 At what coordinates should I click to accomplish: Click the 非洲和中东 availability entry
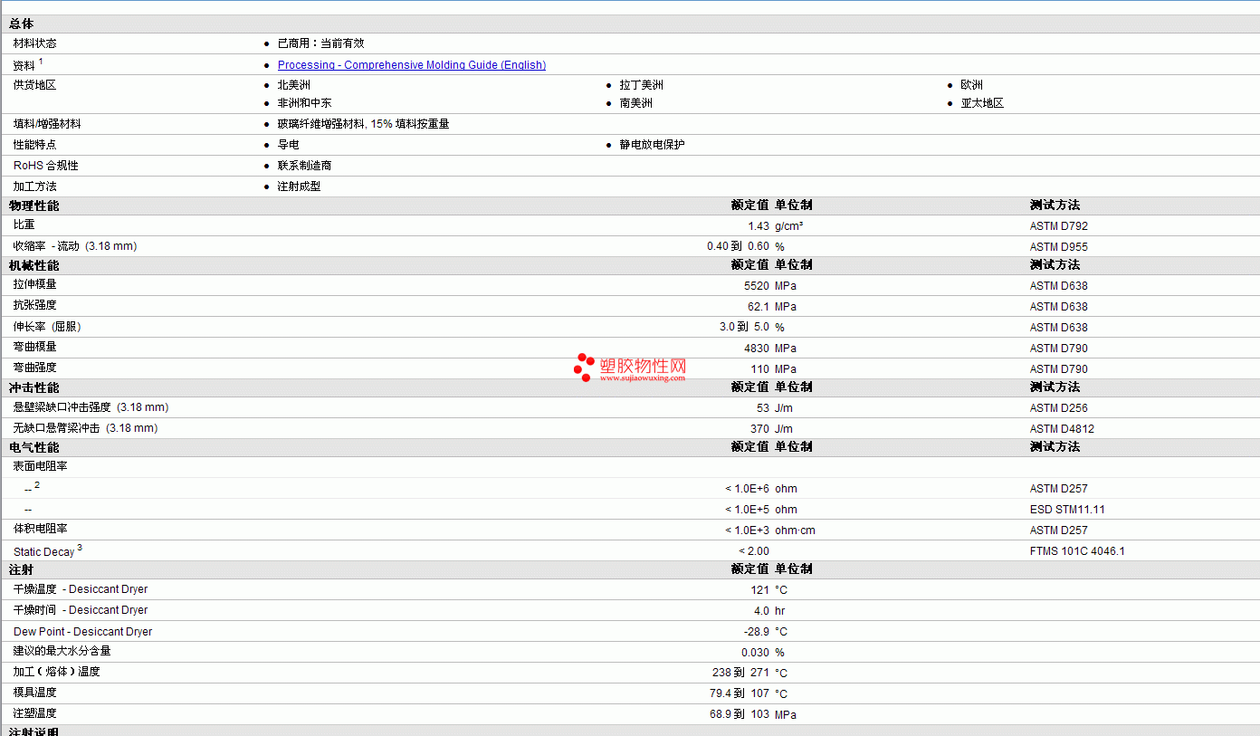pyautogui.click(x=305, y=103)
